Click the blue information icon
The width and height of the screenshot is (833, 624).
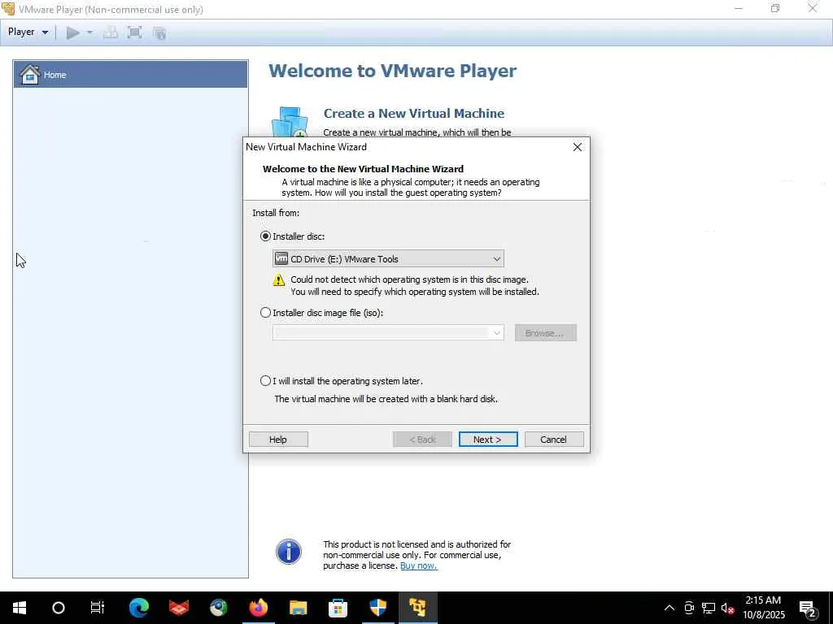[x=289, y=552]
